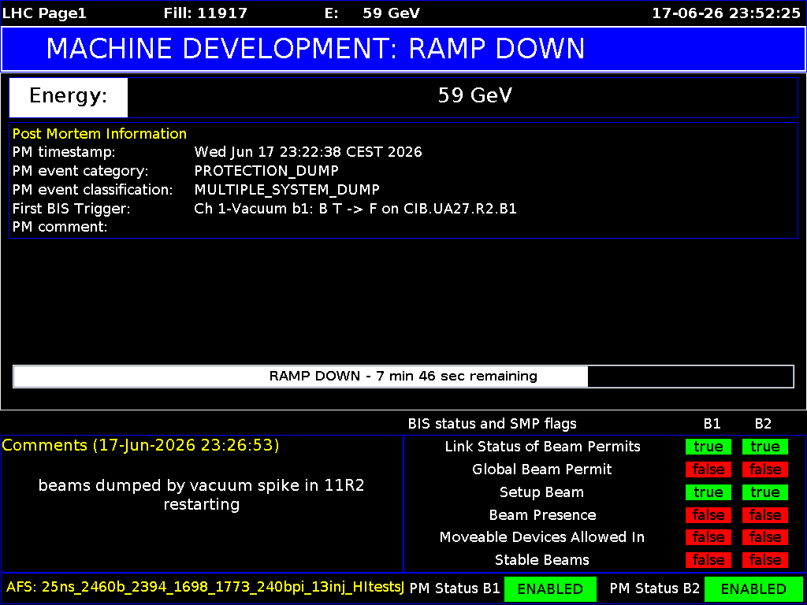The width and height of the screenshot is (807, 605).
Task: Click the Ch 1-Vacuum b1 trigger text
Action: 355,209
